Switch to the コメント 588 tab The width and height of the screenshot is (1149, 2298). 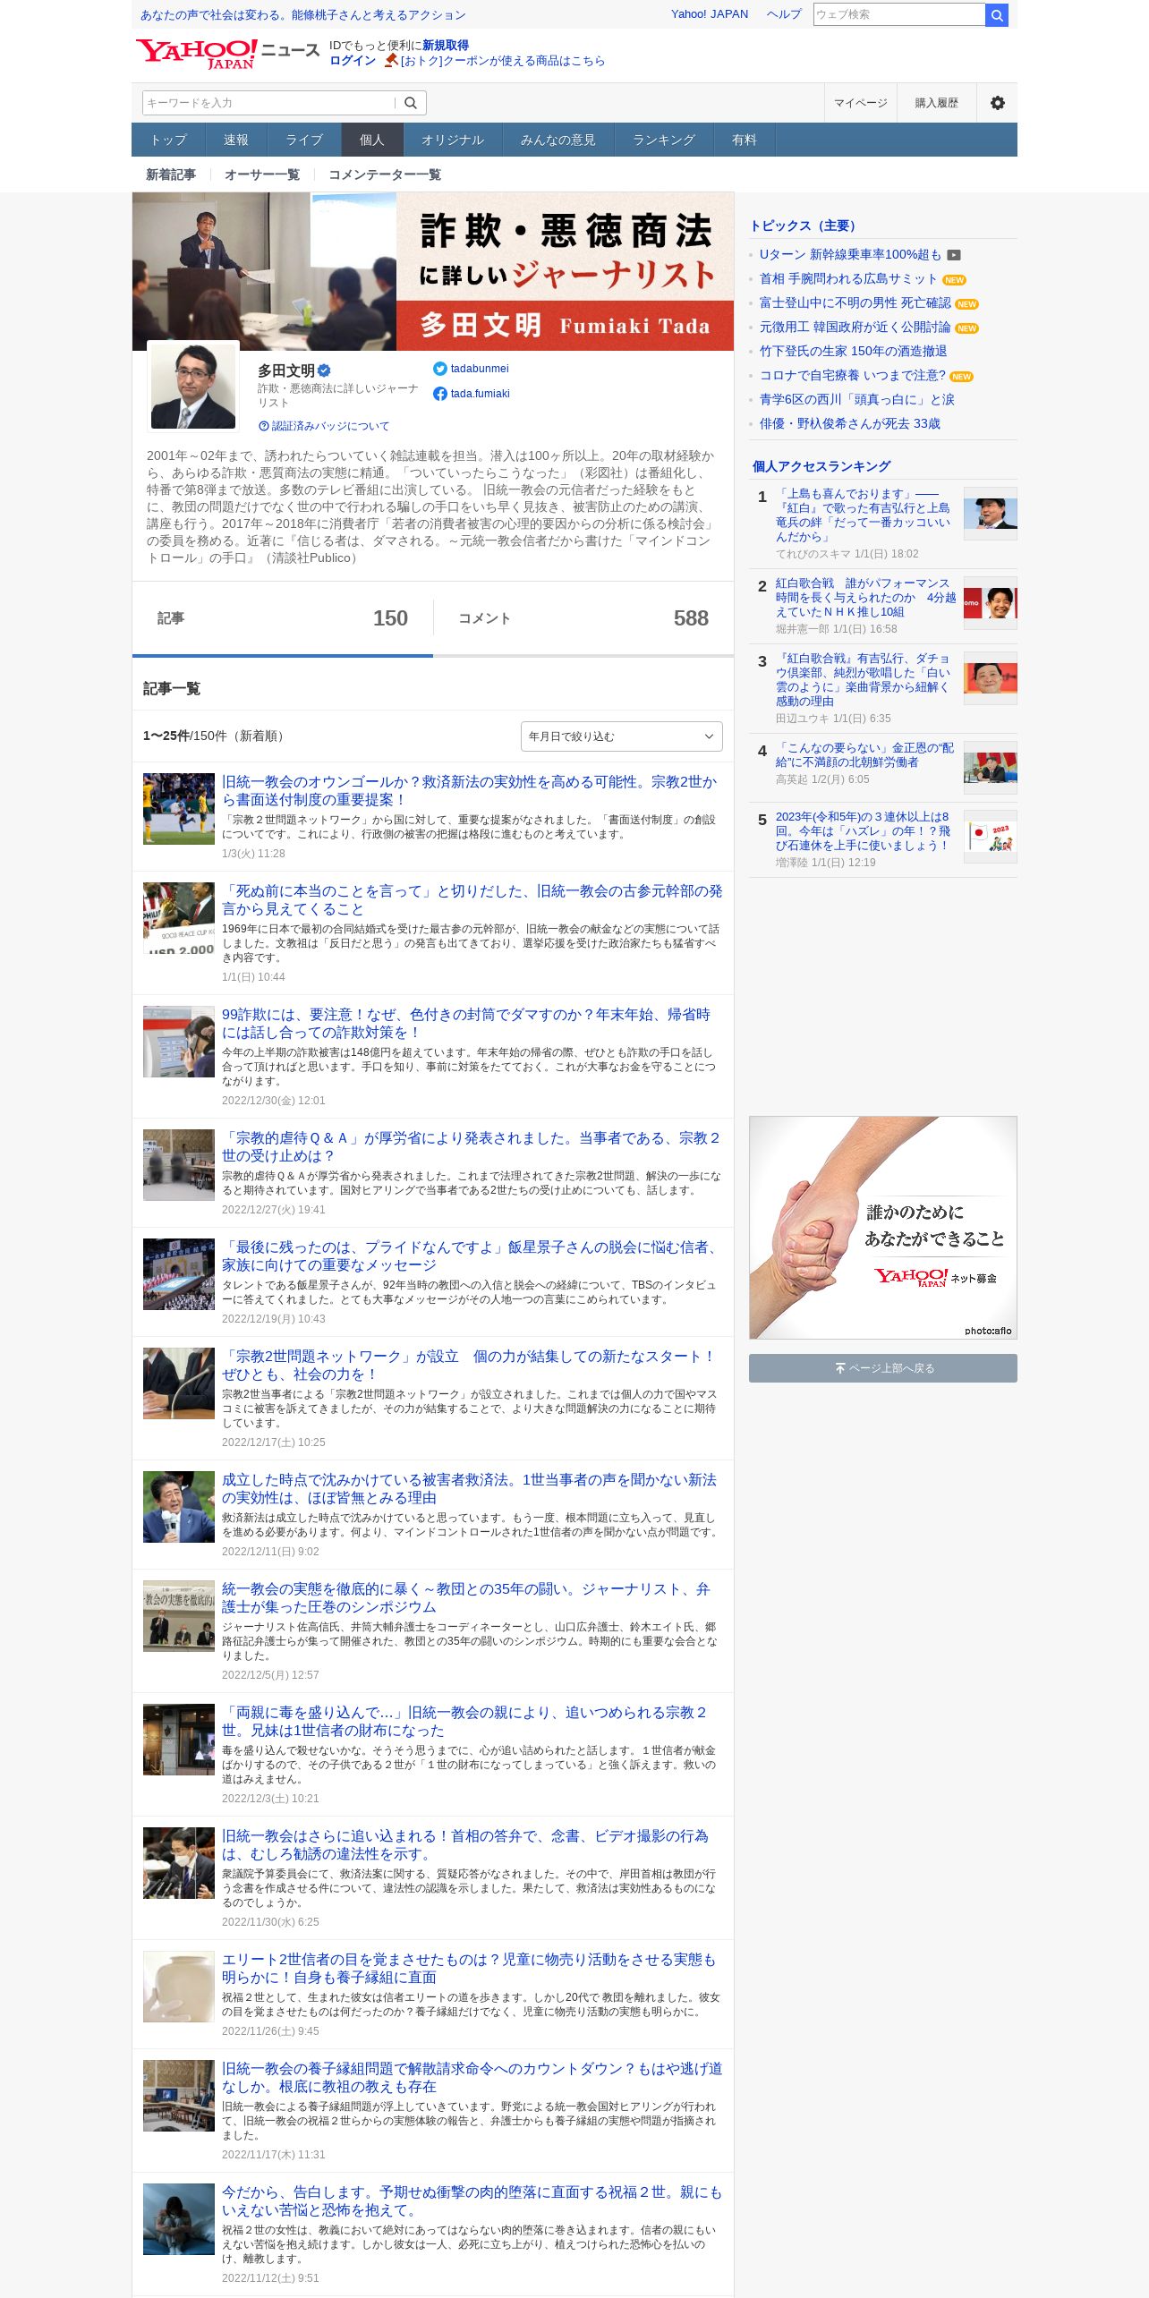click(583, 618)
